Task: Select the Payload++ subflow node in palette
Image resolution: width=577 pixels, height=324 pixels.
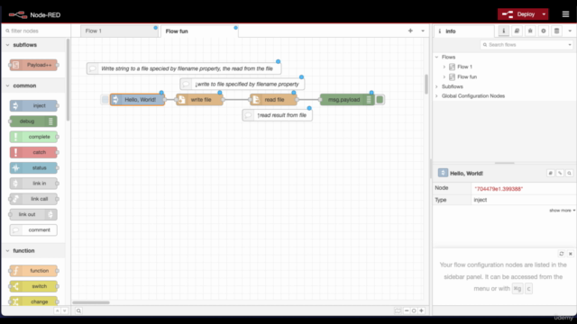Action: [x=33, y=65]
